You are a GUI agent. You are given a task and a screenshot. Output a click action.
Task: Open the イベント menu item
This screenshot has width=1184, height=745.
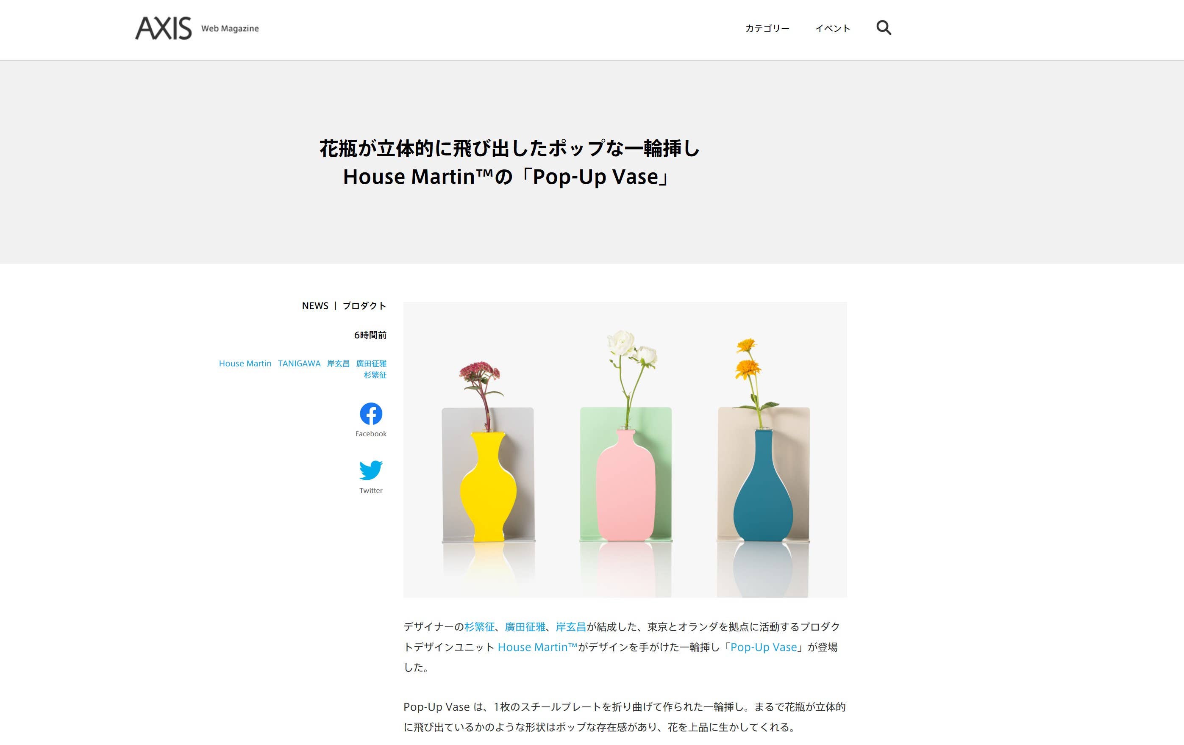tap(832, 28)
